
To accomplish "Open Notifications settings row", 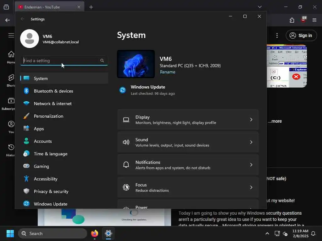I will coord(188,165).
